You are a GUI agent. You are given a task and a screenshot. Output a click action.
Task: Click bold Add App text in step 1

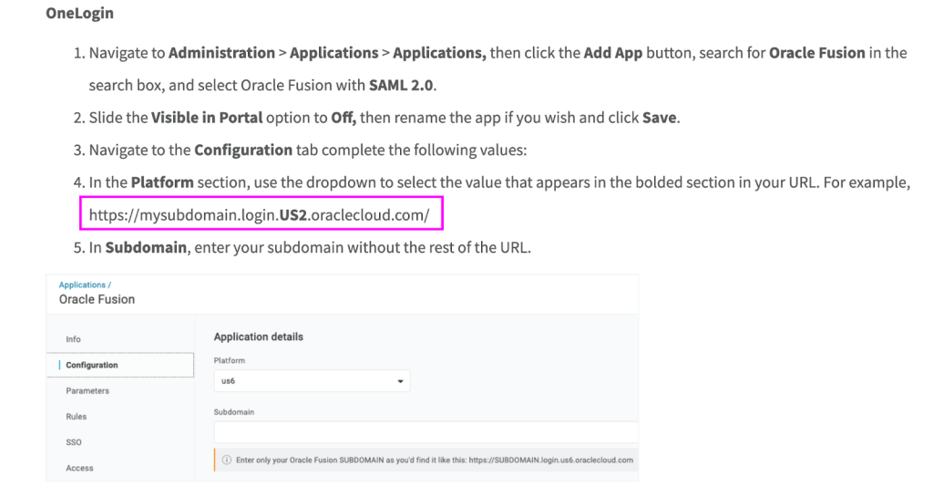point(612,53)
